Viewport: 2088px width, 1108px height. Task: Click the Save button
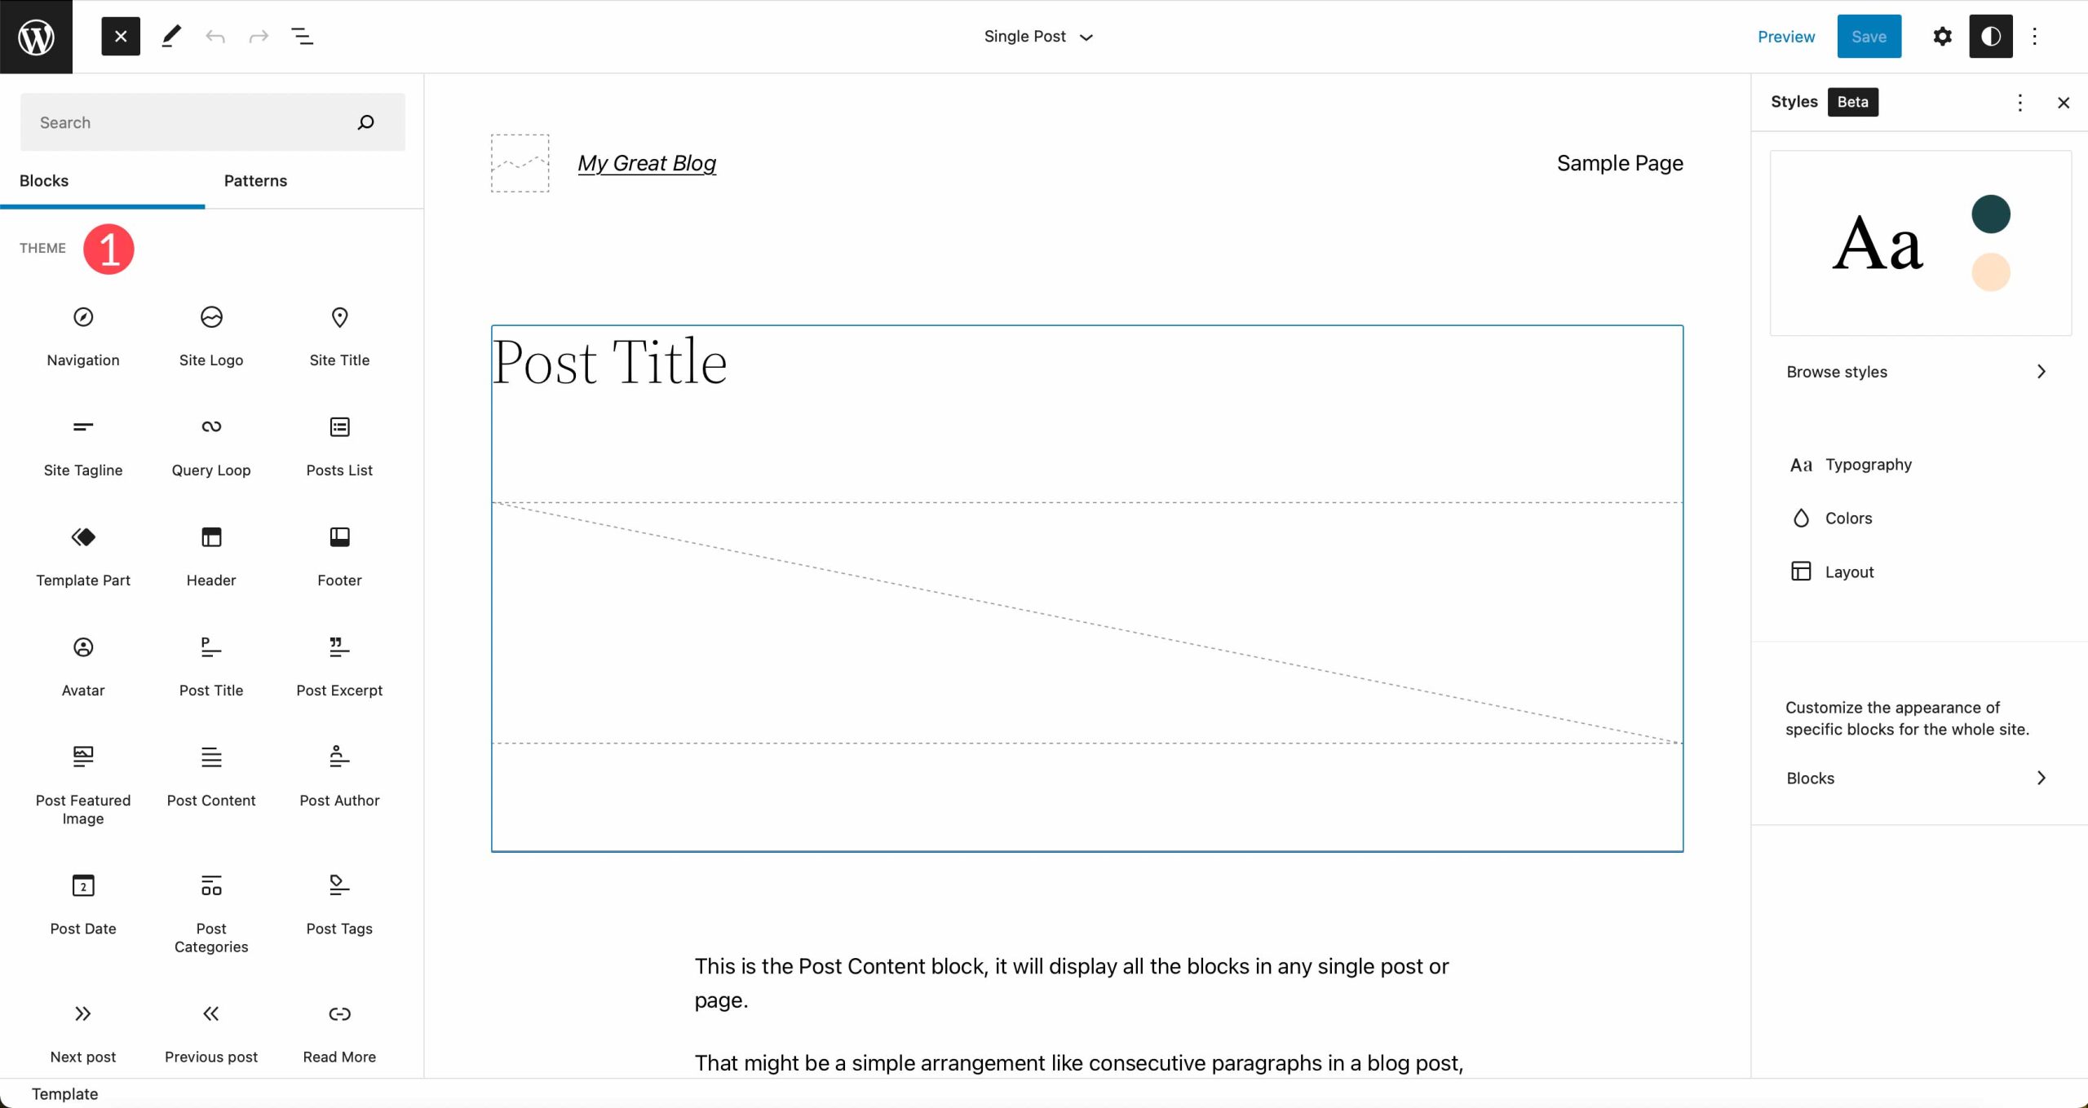coord(1869,36)
